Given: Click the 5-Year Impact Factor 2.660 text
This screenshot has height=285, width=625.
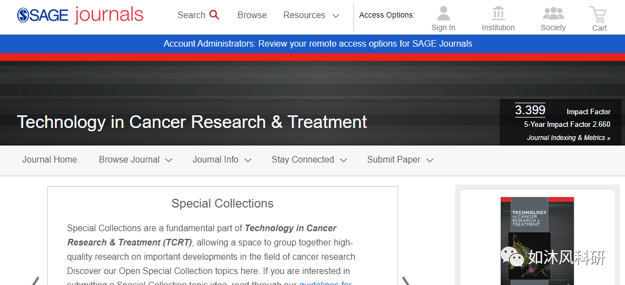Looking at the screenshot, I should pyautogui.click(x=567, y=125).
